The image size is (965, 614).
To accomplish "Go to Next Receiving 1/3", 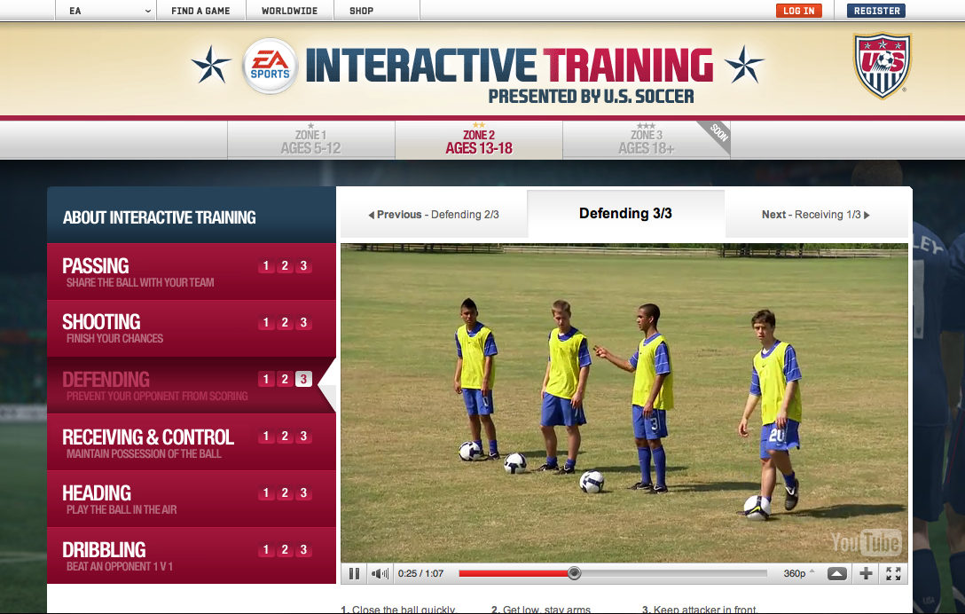I will [x=816, y=215].
